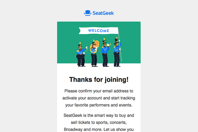Click the "SeatGeek is the smart way" line
Image resolution: width=198 pixels, height=132 pixels.
click(99, 116)
